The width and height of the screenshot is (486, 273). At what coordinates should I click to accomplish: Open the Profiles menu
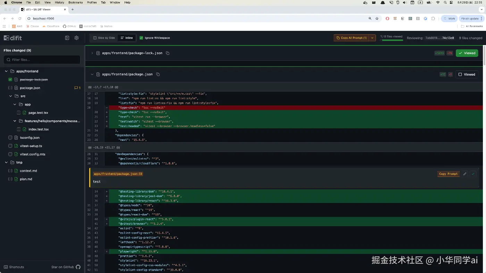[92, 2]
